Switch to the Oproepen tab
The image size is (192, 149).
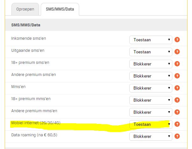click(x=25, y=9)
